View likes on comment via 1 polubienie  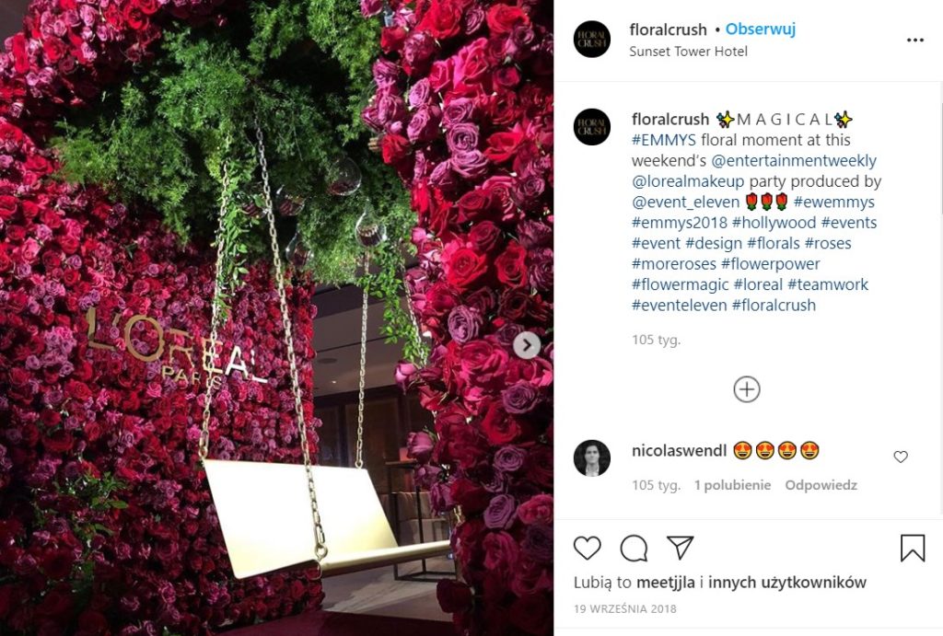tap(732, 485)
